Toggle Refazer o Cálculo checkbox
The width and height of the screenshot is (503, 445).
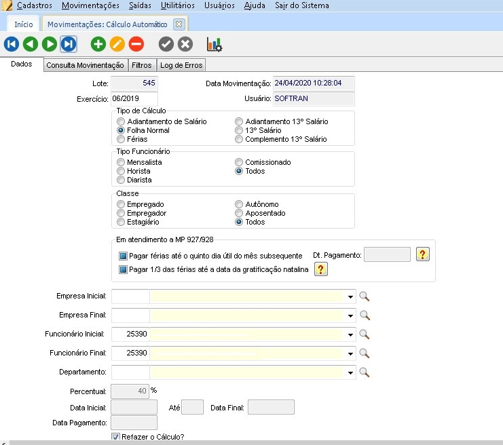click(x=116, y=437)
